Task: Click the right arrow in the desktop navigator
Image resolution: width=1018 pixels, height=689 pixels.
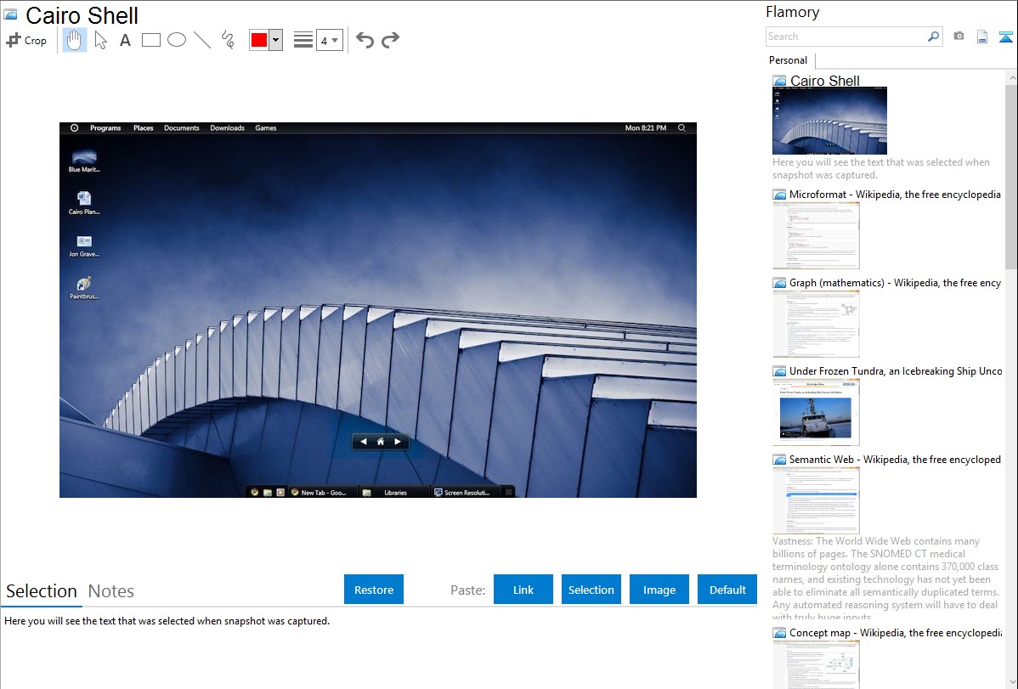Action: coord(398,442)
